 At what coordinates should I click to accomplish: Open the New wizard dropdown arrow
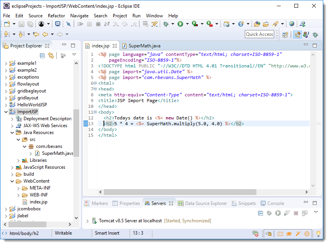[x=14, y=24]
